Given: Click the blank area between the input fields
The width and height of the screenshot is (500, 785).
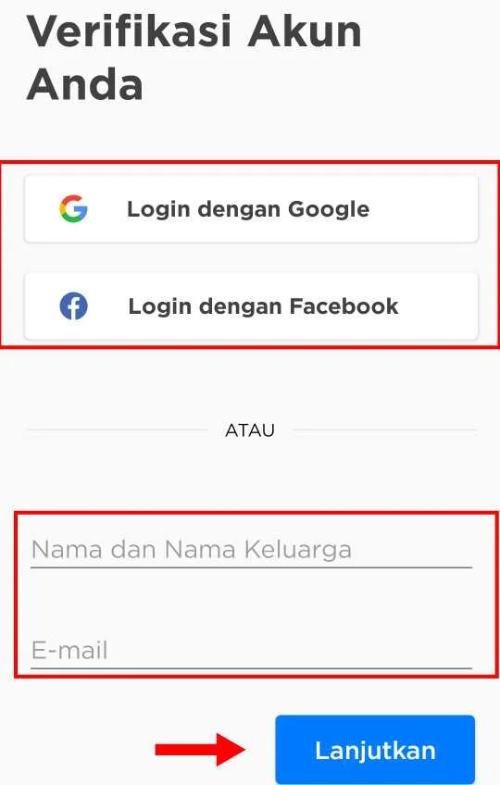Looking at the screenshot, I should [x=251, y=601].
